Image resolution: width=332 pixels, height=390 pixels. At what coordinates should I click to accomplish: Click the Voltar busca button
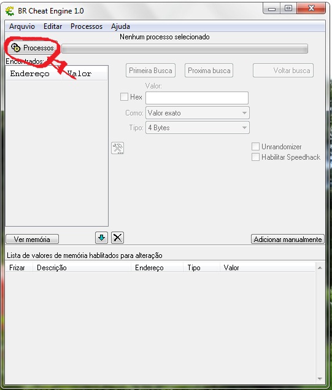click(x=283, y=71)
